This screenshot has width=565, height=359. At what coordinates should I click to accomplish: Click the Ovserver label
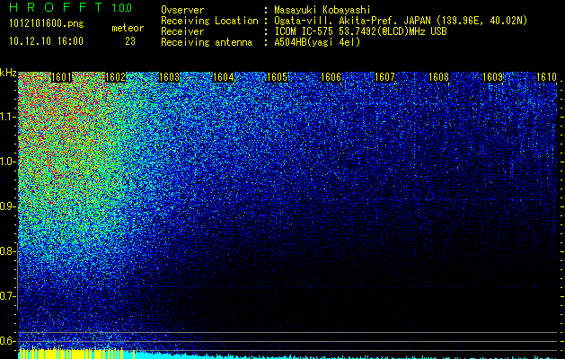pyautogui.click(x=182, y=10)
